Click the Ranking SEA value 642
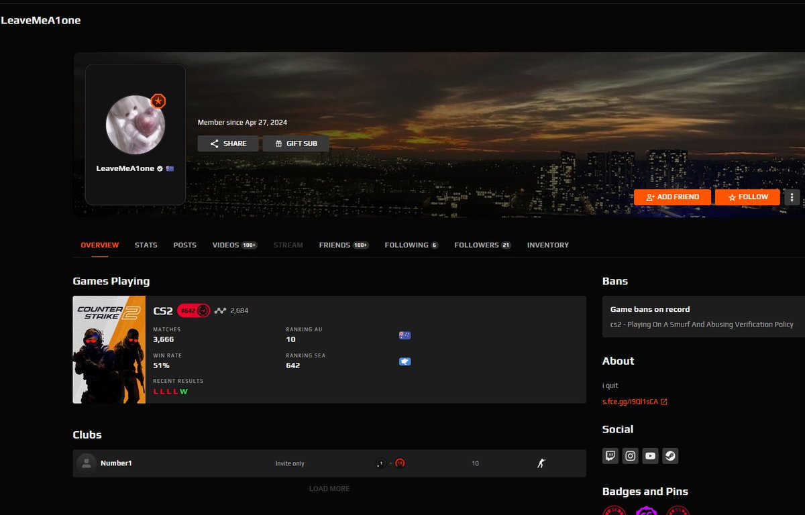Screen dimensions: 805x515 (293, 365)
